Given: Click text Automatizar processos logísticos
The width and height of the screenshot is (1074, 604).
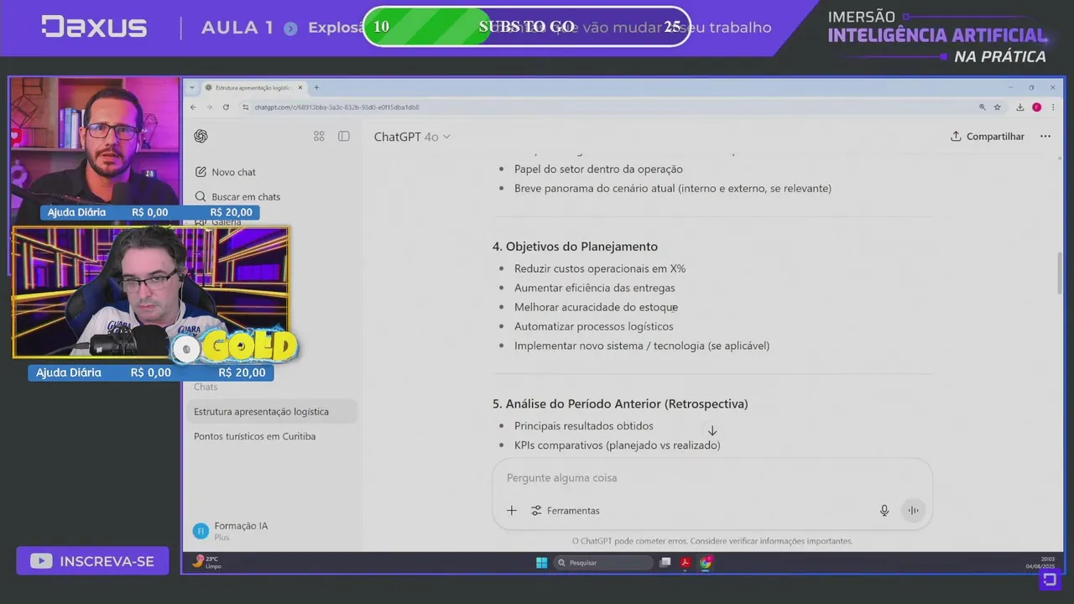Looking at the screenshot, I should click(x=593, y=326).
